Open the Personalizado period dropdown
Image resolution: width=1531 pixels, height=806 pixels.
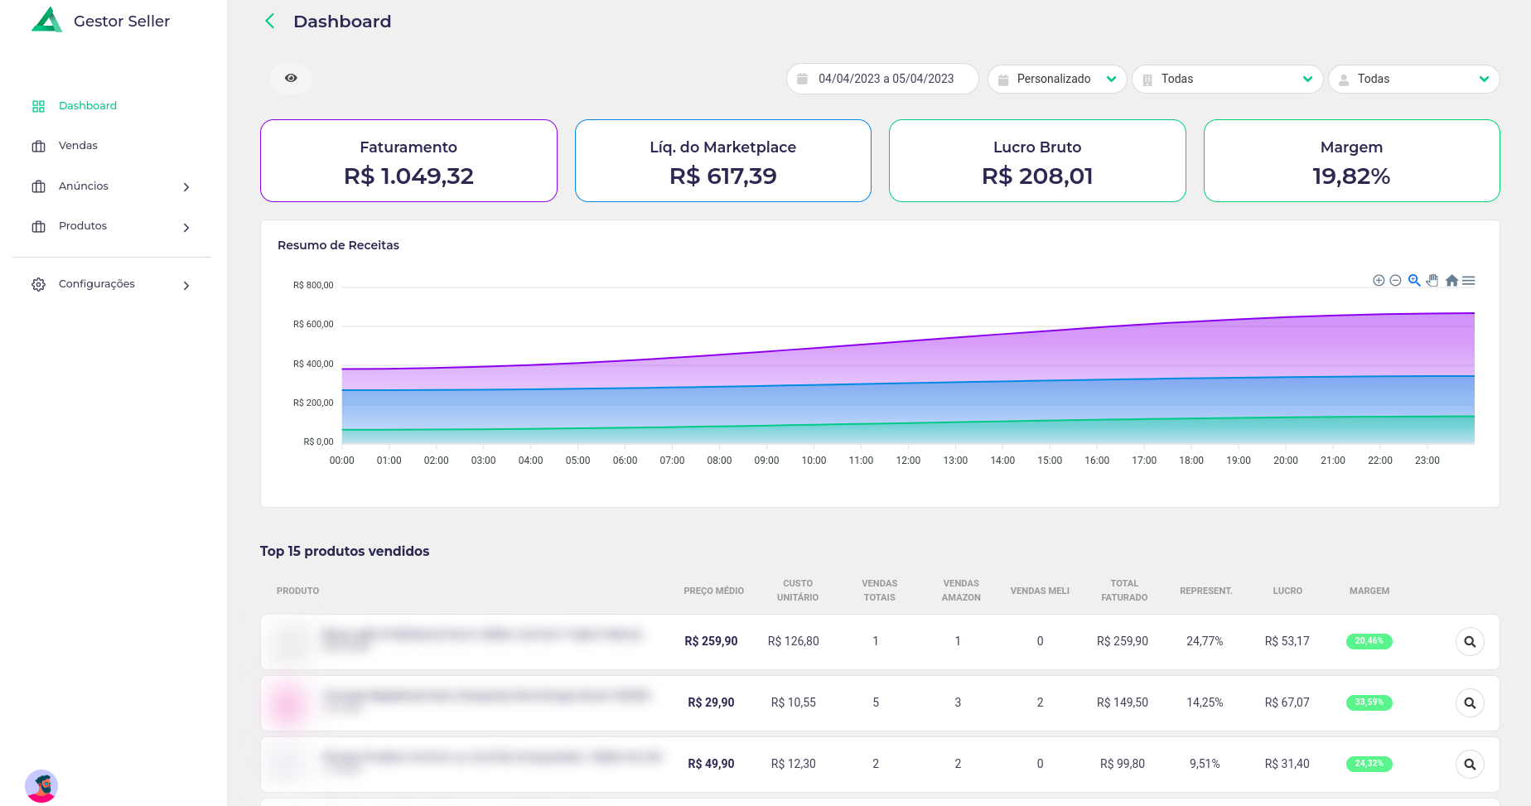pyautogui.click(x=1056, y=80)
